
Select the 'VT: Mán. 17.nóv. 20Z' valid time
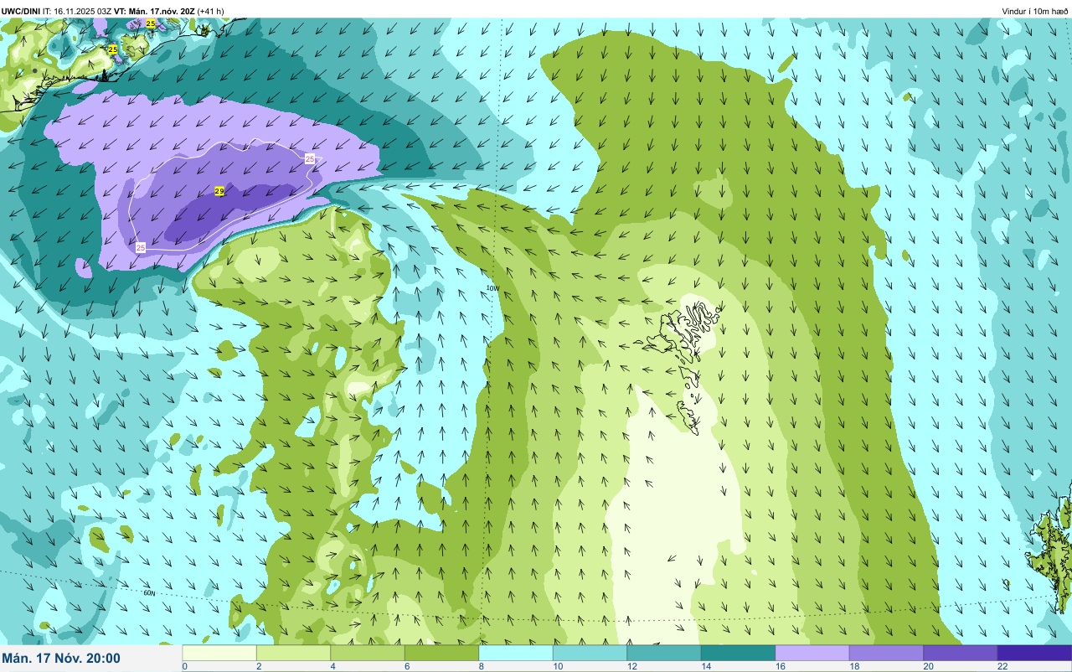(x=154, y=11)
